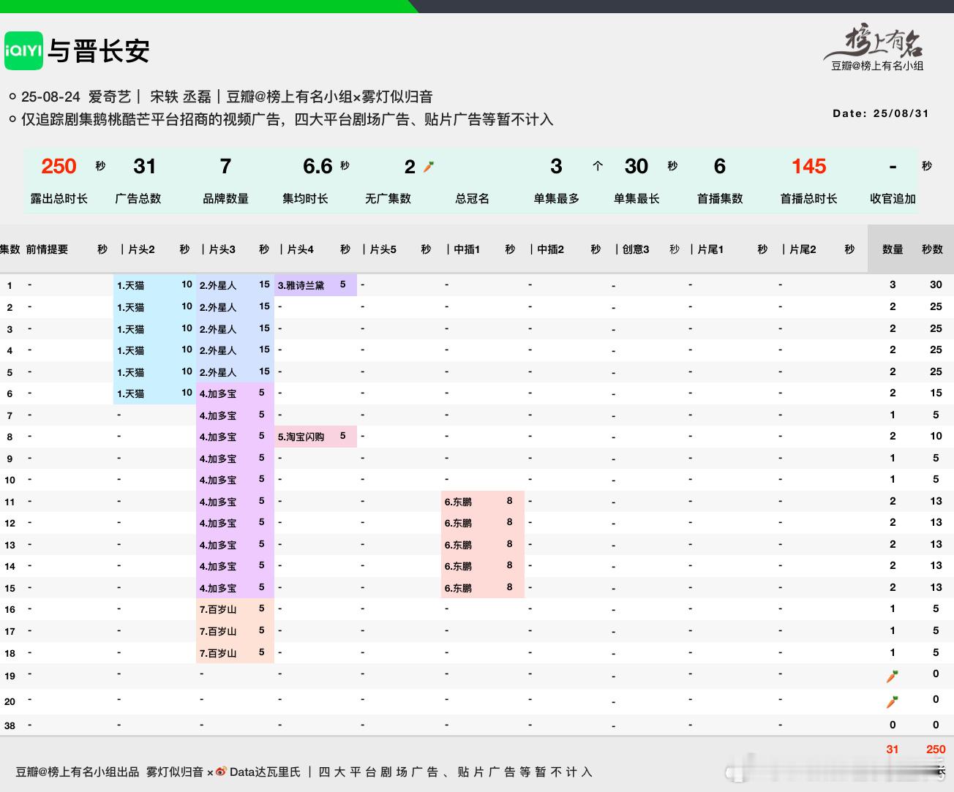Click the carrot icon in episode 19 row
Viewport: 954px width, 792px height.
pyautogui.click(x=892, y=676)
